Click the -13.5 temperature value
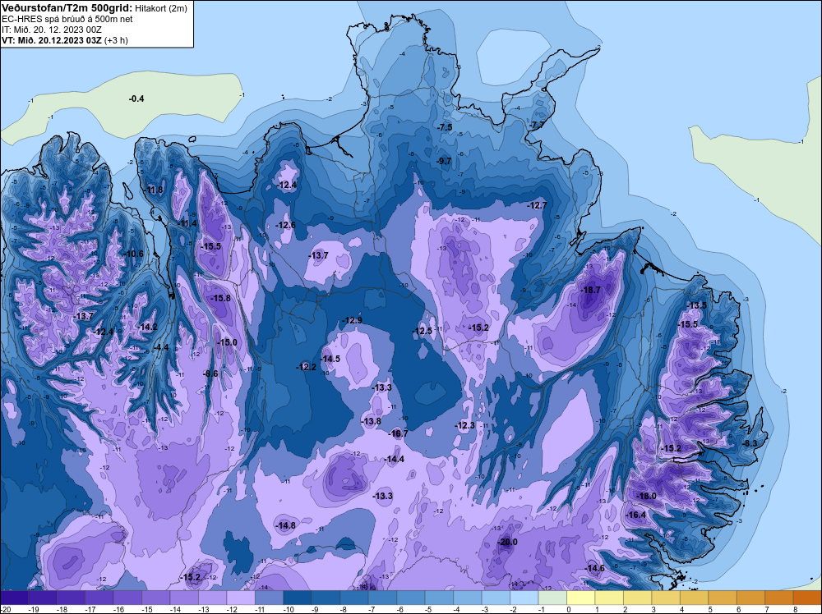The height and width of the screenshot is (614, 822). point(697,305)
